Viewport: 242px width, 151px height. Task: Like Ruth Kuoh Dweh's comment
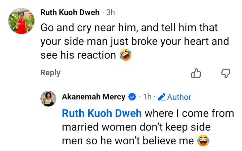[x=196, y=73]
